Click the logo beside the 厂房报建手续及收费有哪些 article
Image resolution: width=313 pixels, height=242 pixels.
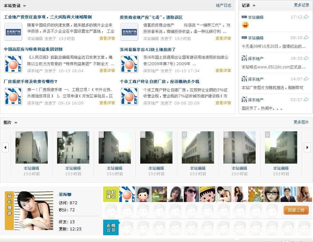tap(13, 96)
